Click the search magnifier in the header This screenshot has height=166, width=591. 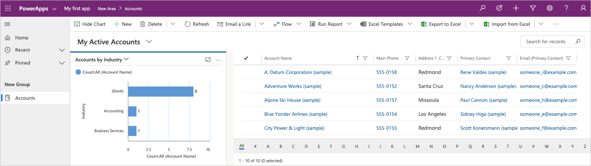(x=483, y=8)
